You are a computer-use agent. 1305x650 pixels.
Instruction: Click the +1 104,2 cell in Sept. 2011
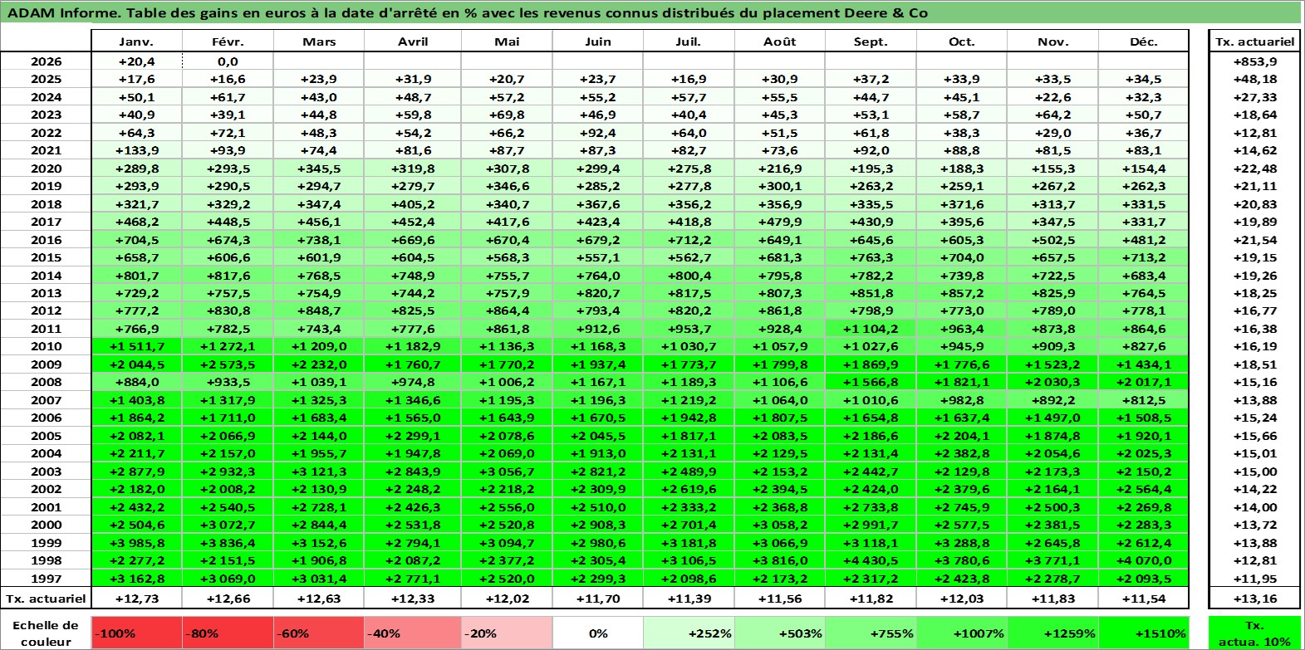coord(871,329)
